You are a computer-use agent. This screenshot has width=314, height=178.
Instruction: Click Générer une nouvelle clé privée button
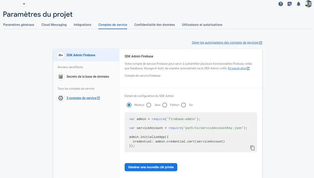(x=151, y=167)
